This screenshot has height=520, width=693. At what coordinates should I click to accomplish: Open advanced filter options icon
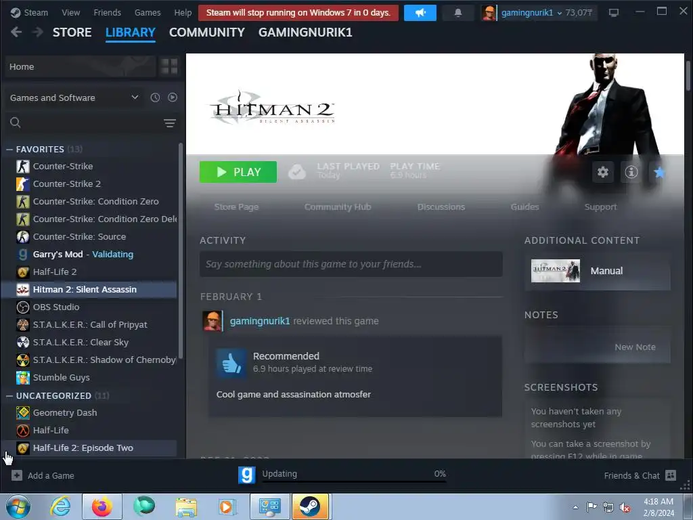[x=170, y=123]
